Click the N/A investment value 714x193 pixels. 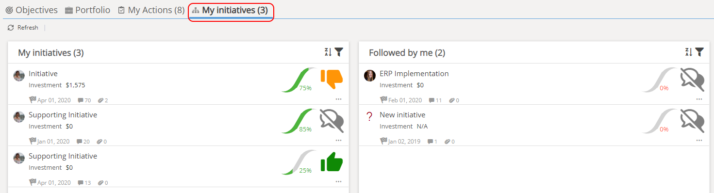(x=422, y=126)
